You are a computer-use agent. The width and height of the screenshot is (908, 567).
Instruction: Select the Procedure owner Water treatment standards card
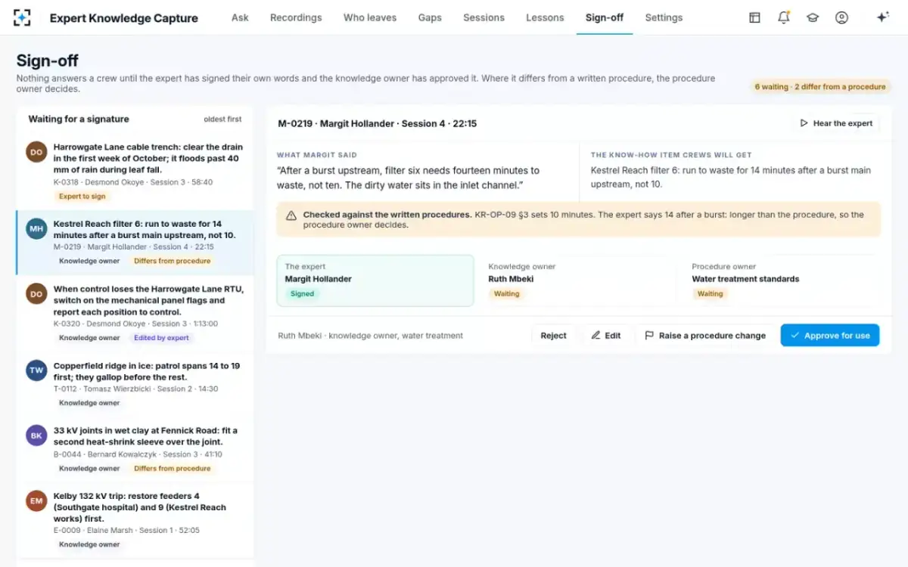click(x=782, y=280)
